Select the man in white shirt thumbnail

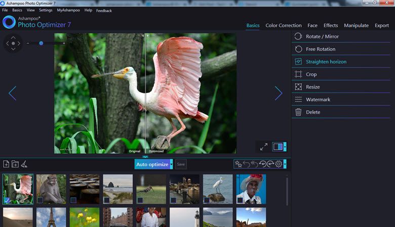point(151,217)
